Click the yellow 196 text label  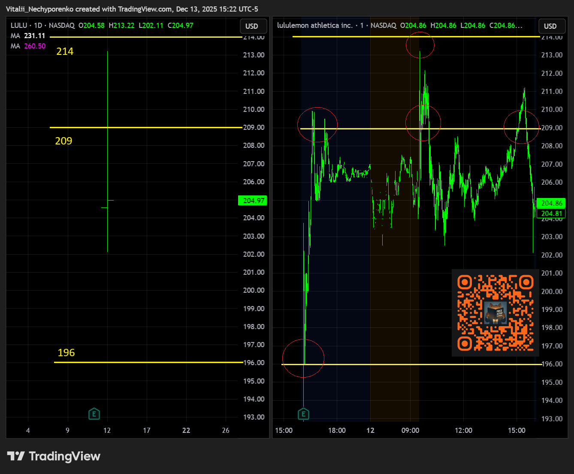coord(66,353)
